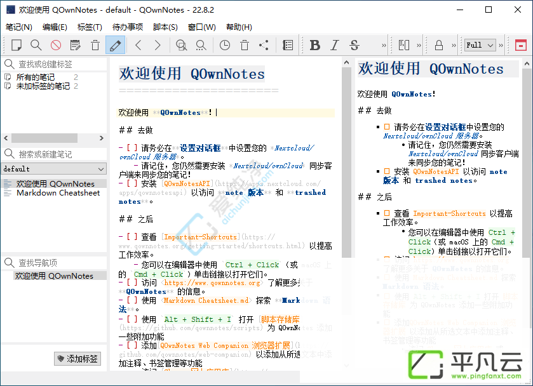Select 欢迎使用 QOwnNotes navigation heading
This screenshot has width=533, height=386.
click(54, 276)
